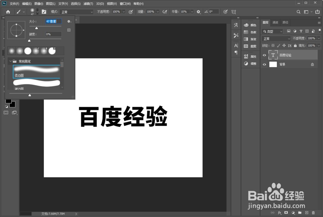323x217 pixels.
Task: Filter layers by adjustment layer icon
Action: pyautogui.click(x=295, y=31)
